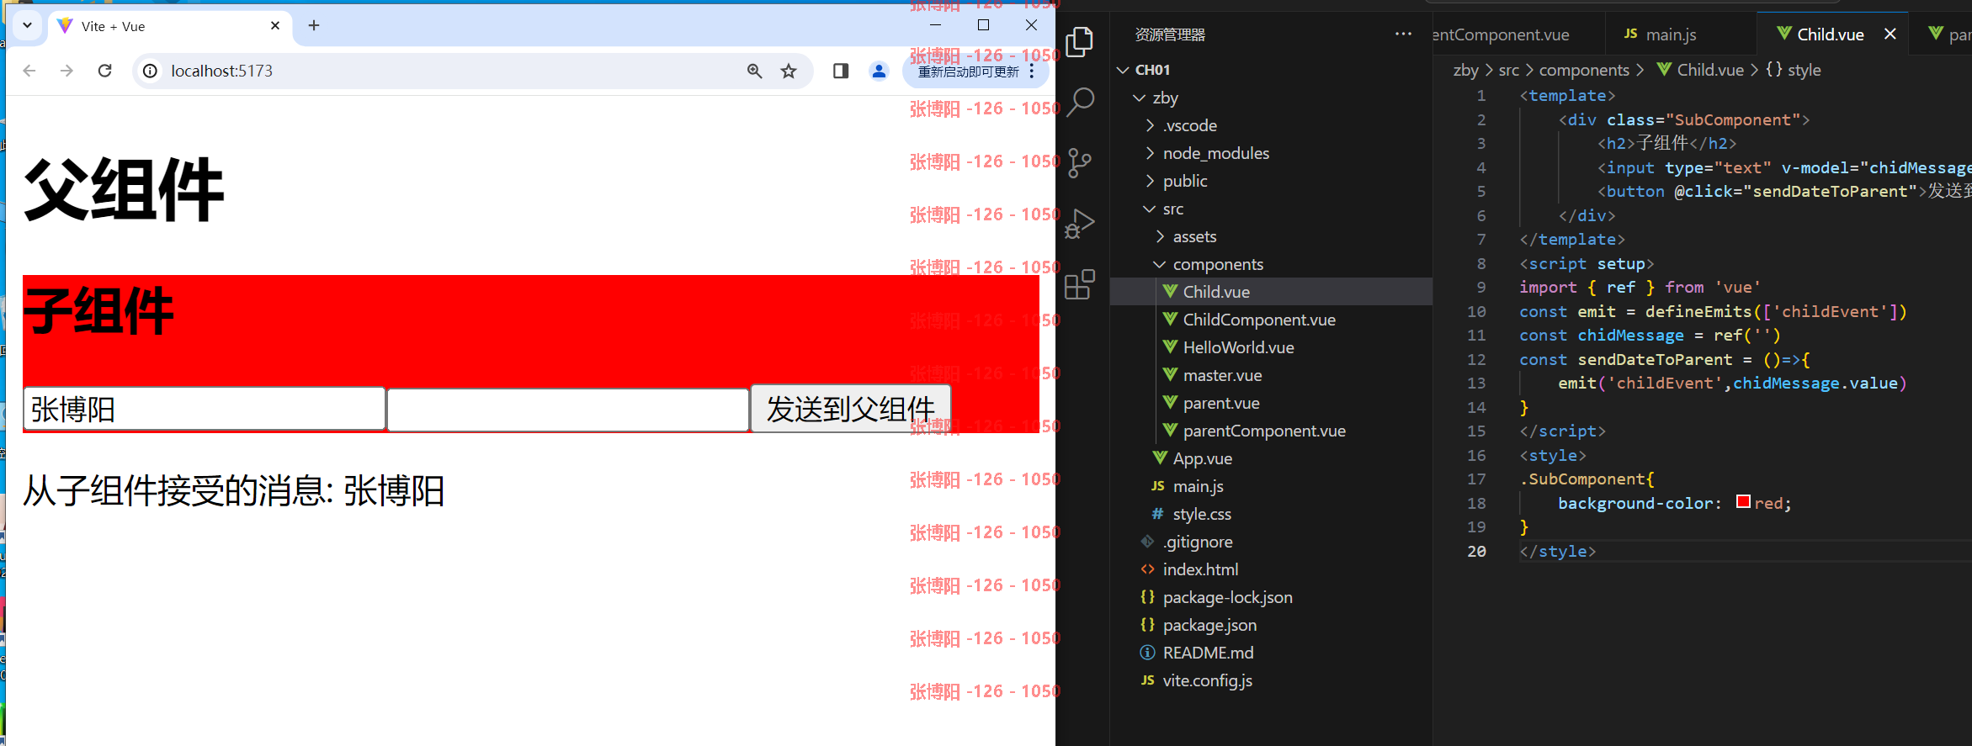The image size is (1972, 746).
Task: Open .gitignore in the file tree
Action: point(1271,542)
